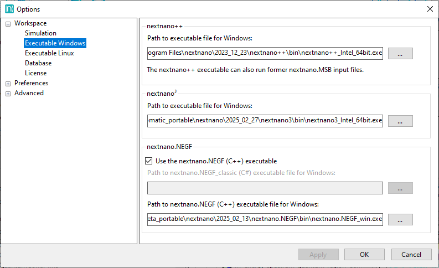Viewport: 439px width, 268px height.
Task: Select the Preferences category label
Action: [x=31, y=83]
